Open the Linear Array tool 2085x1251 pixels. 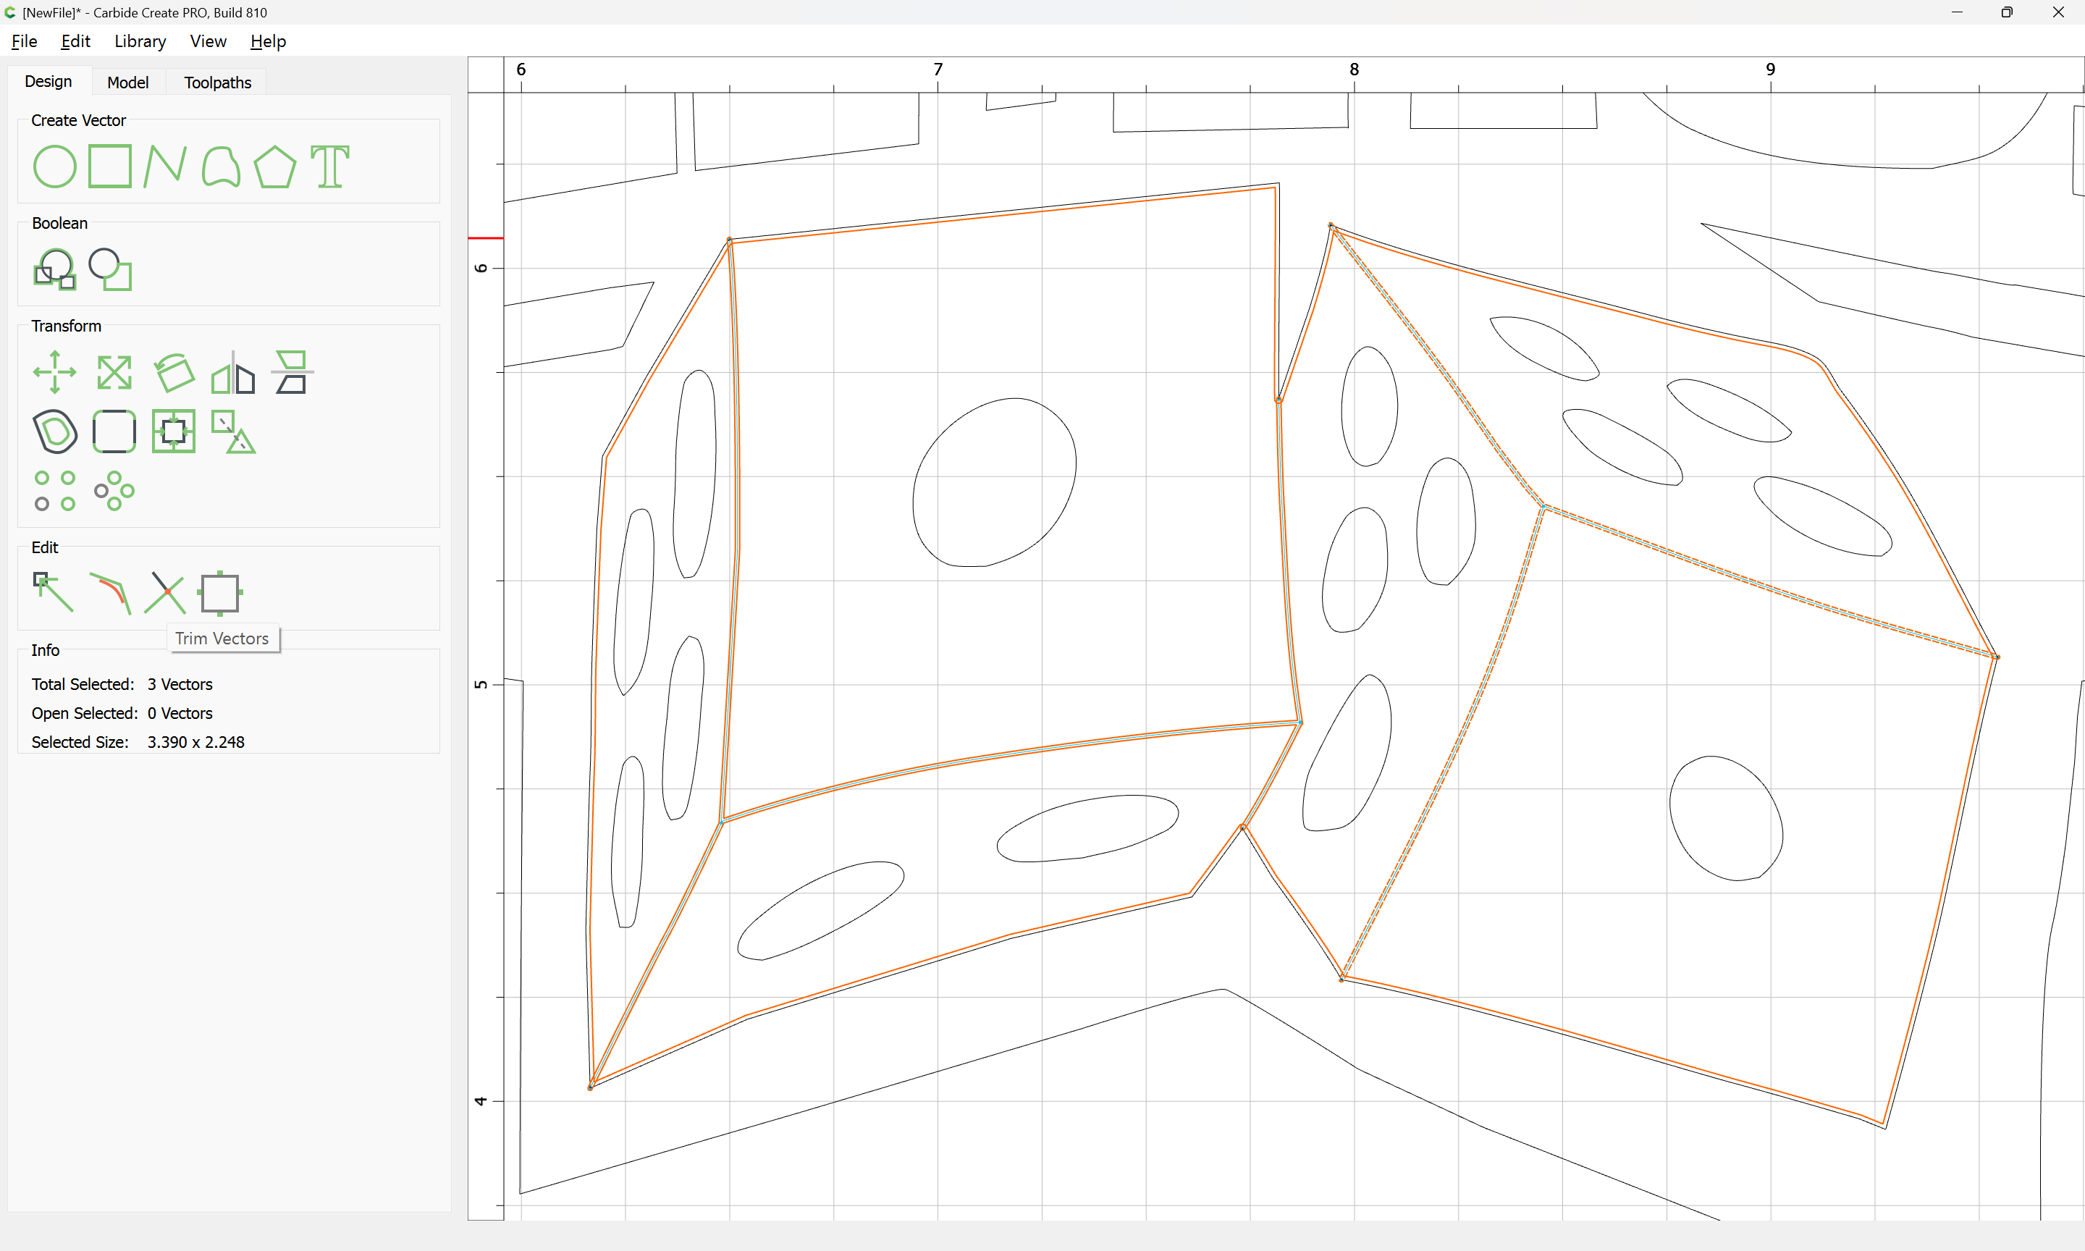tap(55, 491)
